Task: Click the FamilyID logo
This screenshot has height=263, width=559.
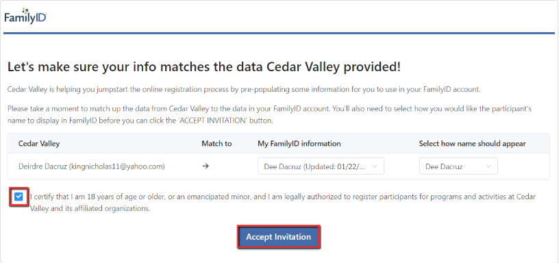Action: tap(25, 16)
